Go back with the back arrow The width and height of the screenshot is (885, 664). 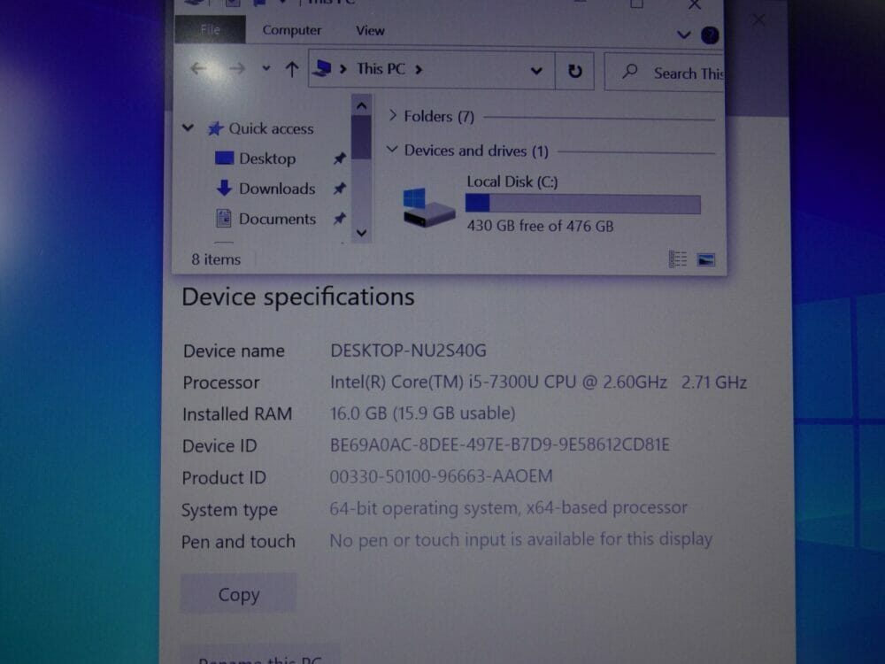pos(198,69)
